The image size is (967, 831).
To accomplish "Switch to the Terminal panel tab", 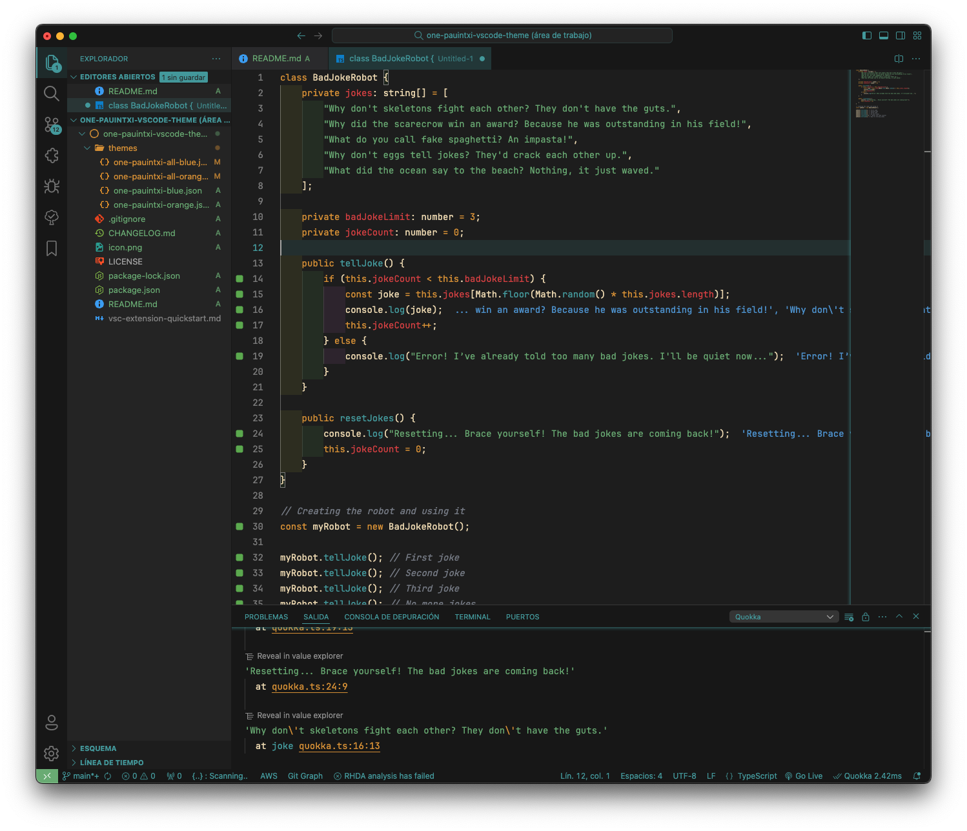I will [473, 617].
